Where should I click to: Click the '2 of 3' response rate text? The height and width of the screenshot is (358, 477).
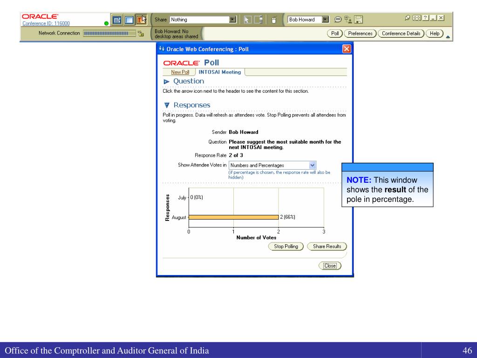(x=236, y=155)
